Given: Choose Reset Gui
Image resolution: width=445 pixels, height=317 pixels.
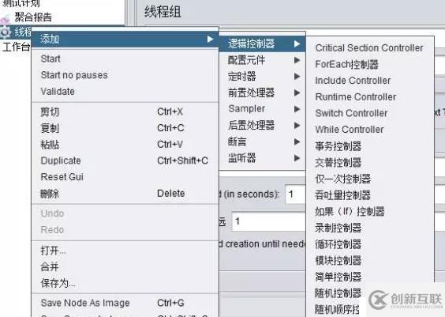Looking at the screenshot, I should pyautogui.click(x=125, y=177).
